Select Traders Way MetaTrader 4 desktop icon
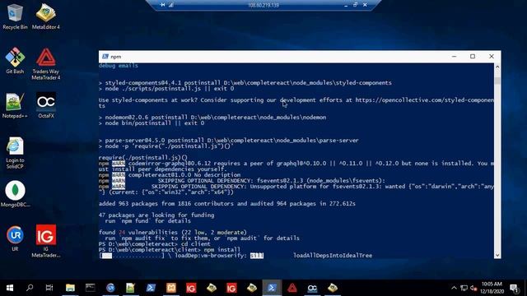 [x=46, y=64]
